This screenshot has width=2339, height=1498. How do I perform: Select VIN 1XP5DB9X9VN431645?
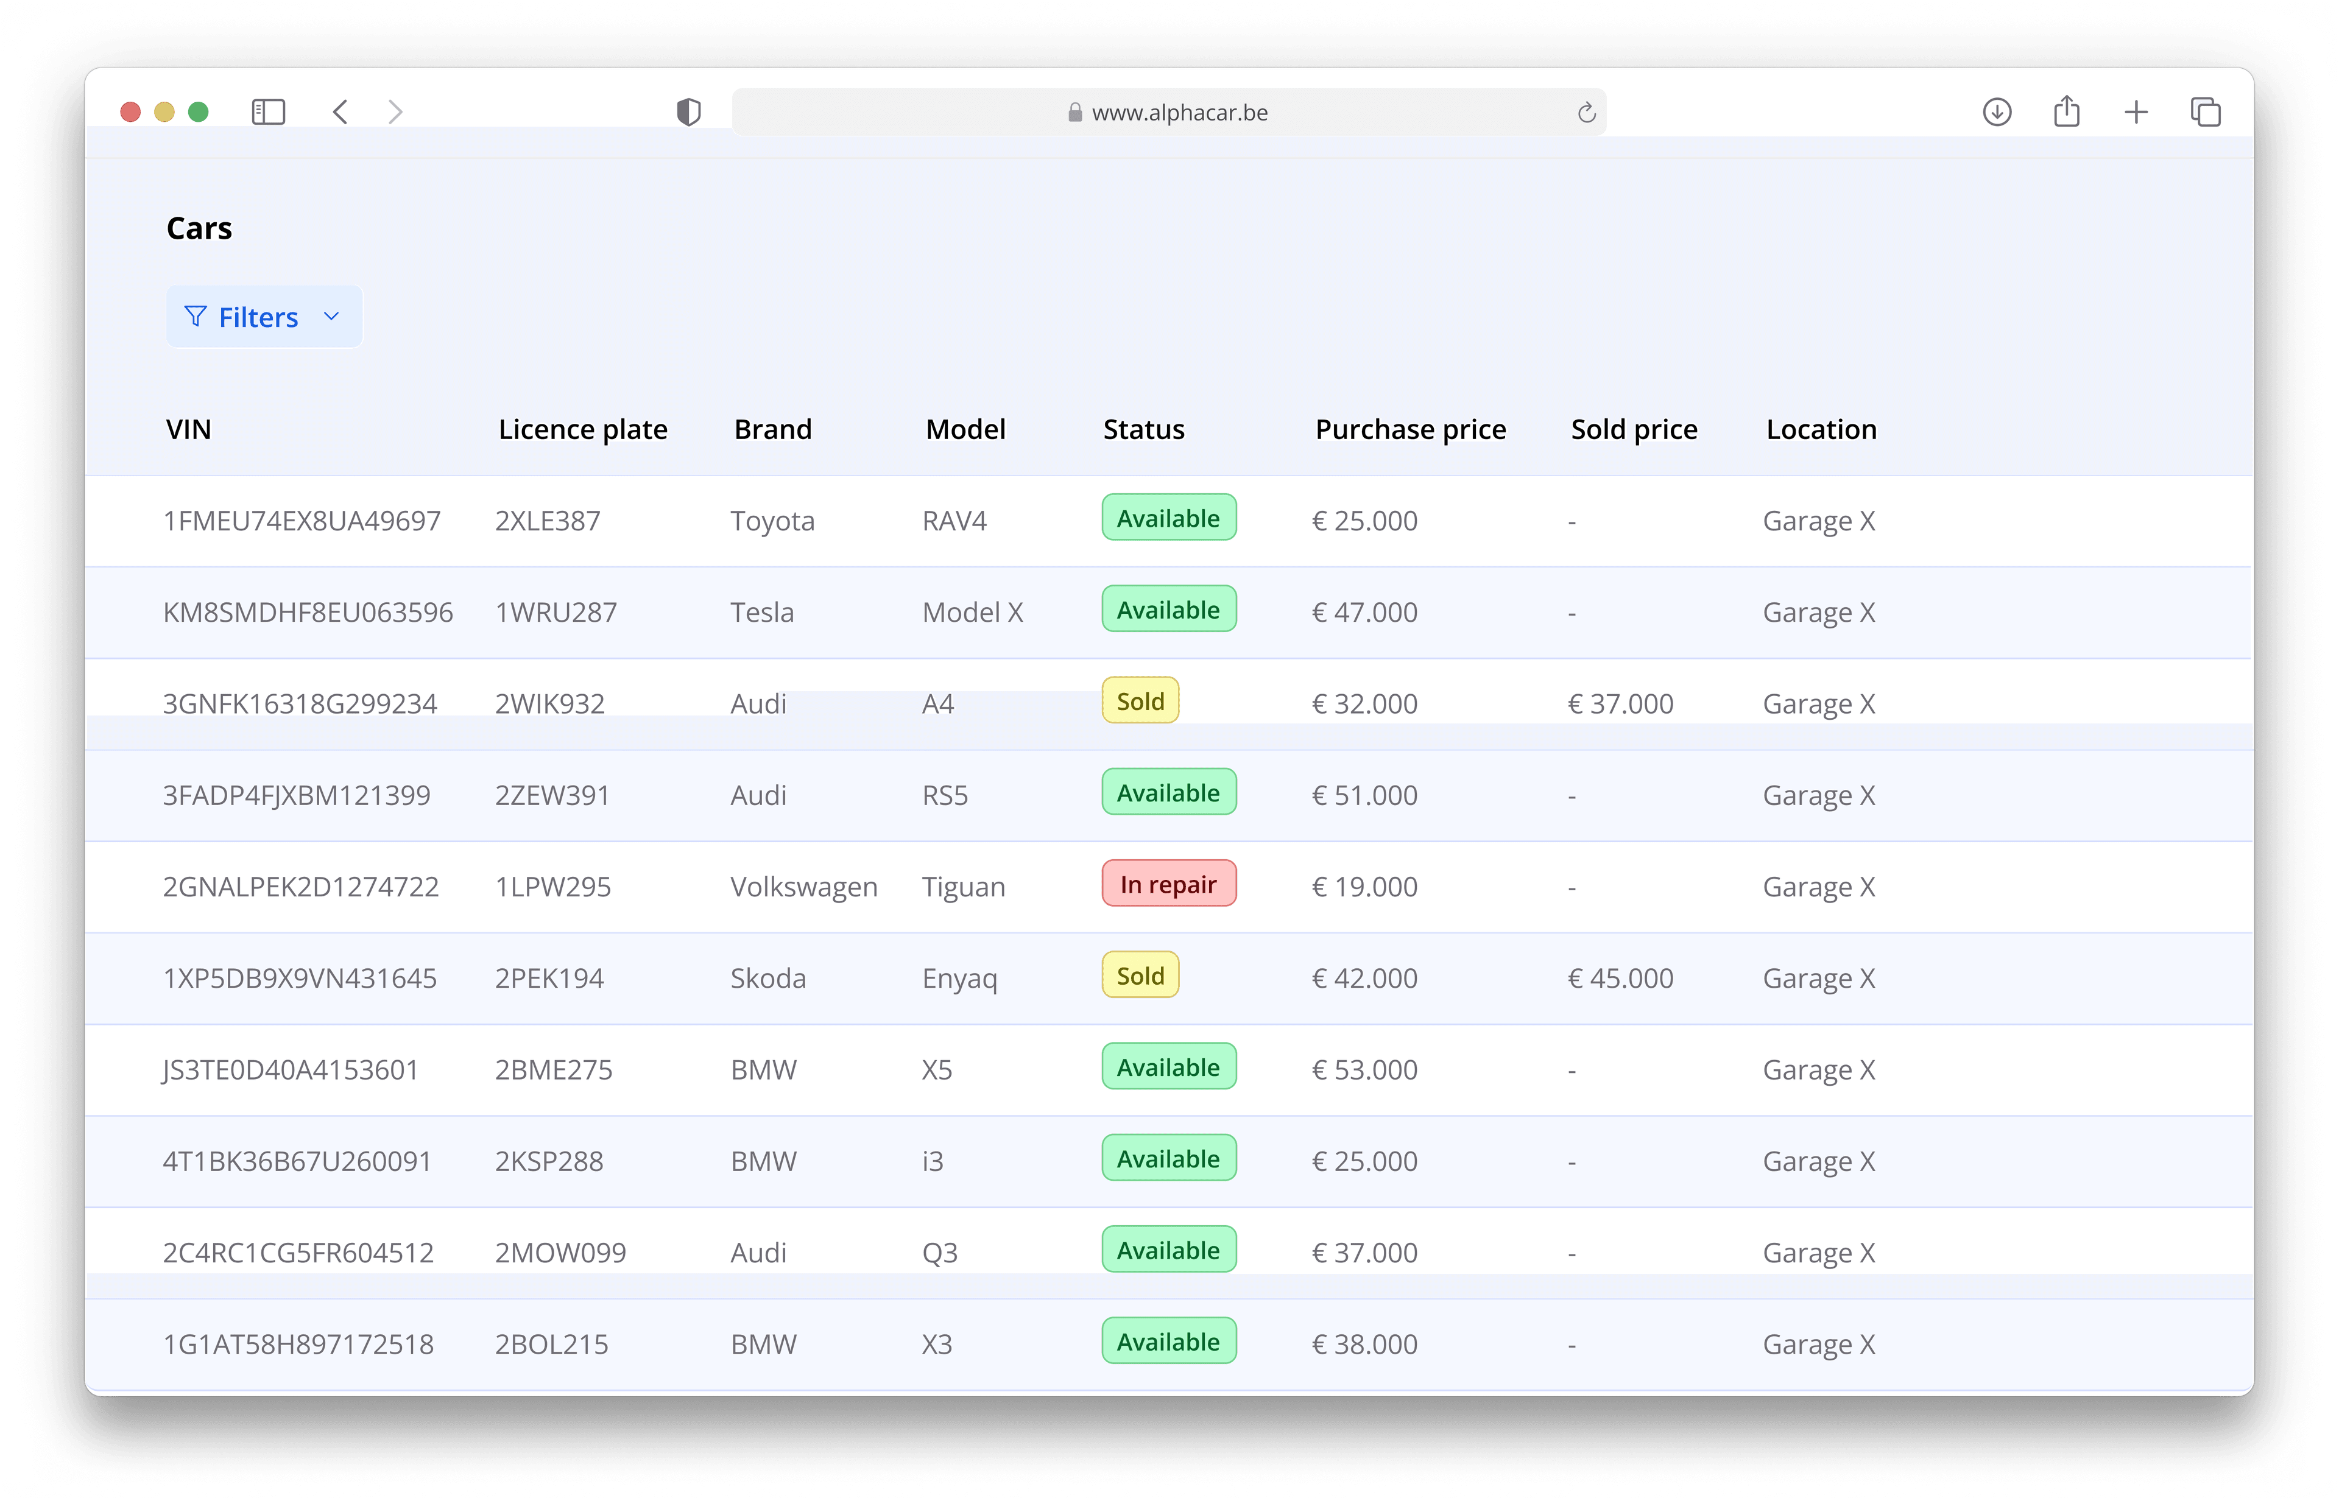pyautogui.click(x=300, y=977)
